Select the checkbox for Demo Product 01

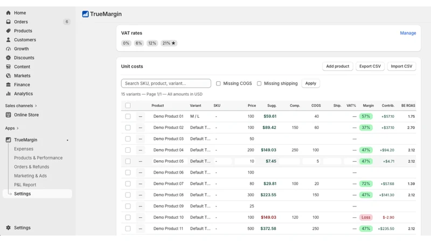tap(128, 116)
